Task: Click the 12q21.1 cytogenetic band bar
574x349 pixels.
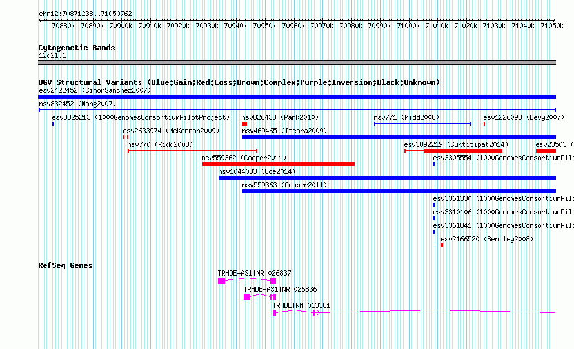Action: point(297,62)
